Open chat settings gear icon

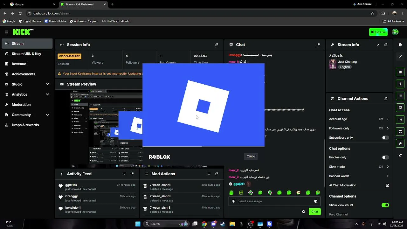click(303, 212)
